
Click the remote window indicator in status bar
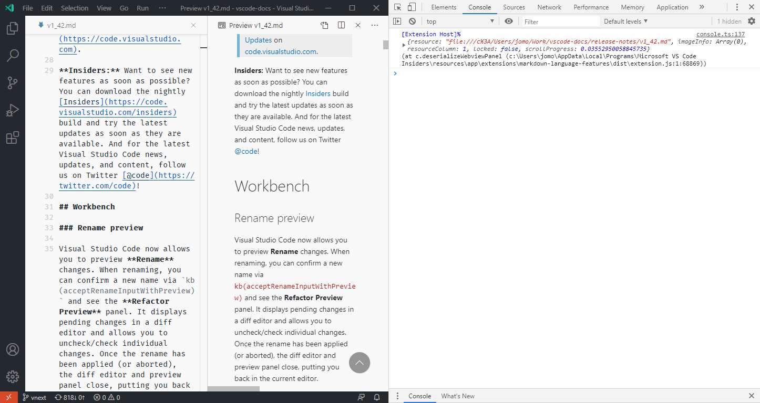click(9, 397)
